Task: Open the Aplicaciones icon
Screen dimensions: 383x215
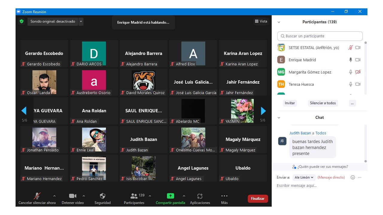Action: 200,196
